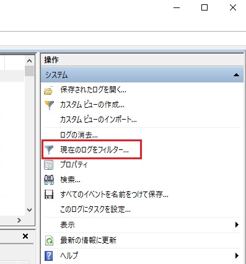Click the green refresh icon

click(x=49, y=240)
